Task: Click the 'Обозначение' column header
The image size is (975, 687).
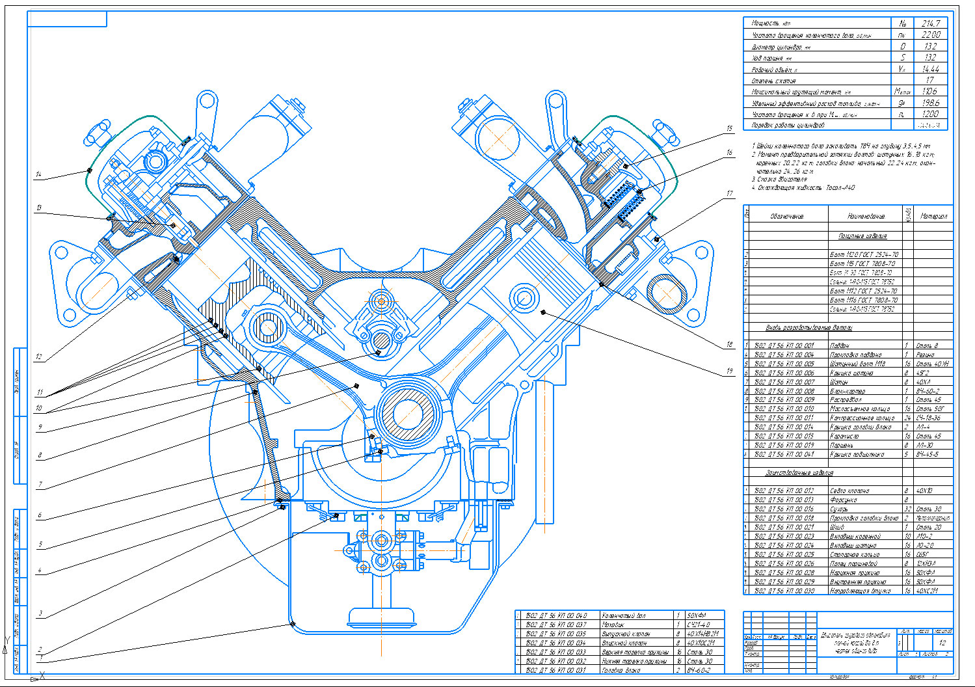Action: coord(786,216)
